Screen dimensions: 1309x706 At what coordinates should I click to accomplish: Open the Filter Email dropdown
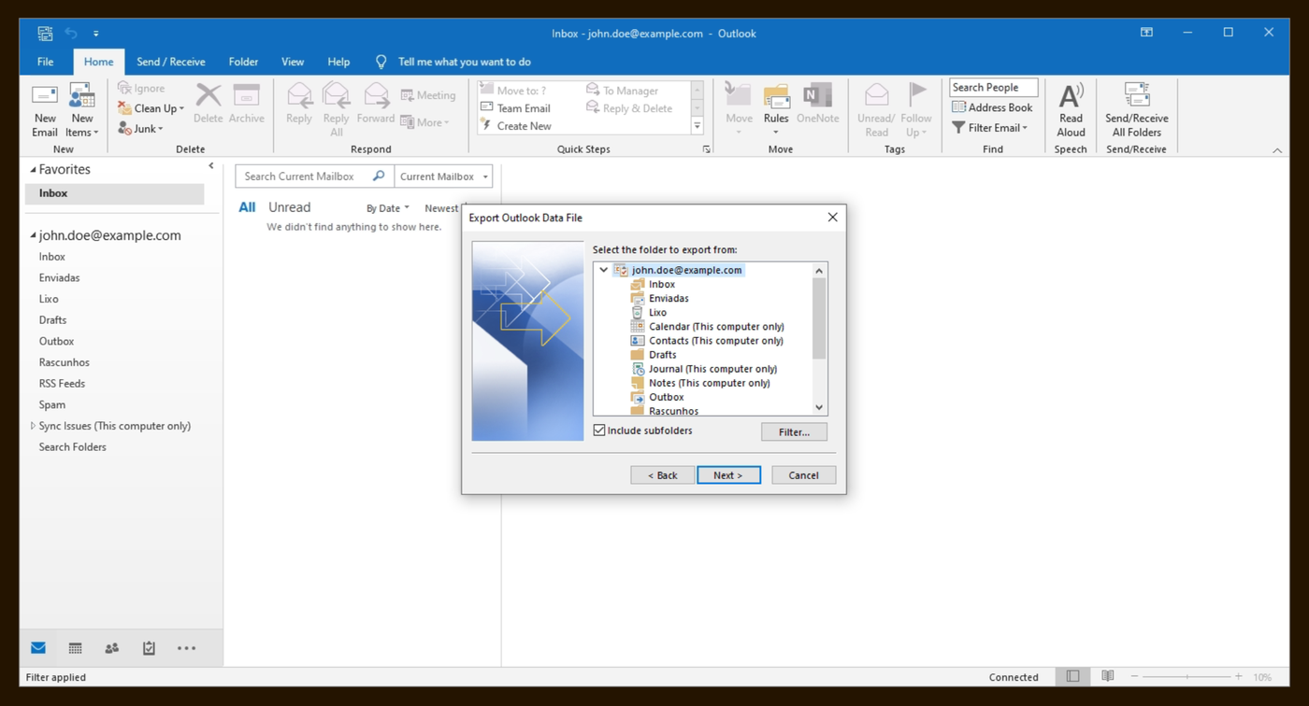pos(990,128)
